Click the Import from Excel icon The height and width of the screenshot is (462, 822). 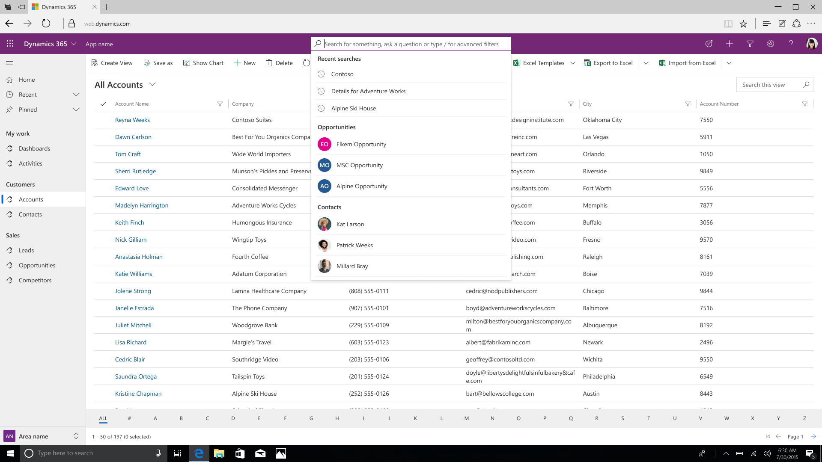pyautogui.click(x=661, y=62)
